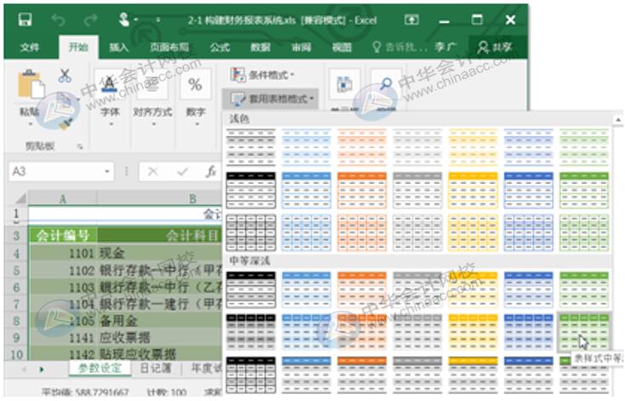This screenshot has width=625, height=401.
Task: Click cell containing 1101
Action: tap(62, 254)
